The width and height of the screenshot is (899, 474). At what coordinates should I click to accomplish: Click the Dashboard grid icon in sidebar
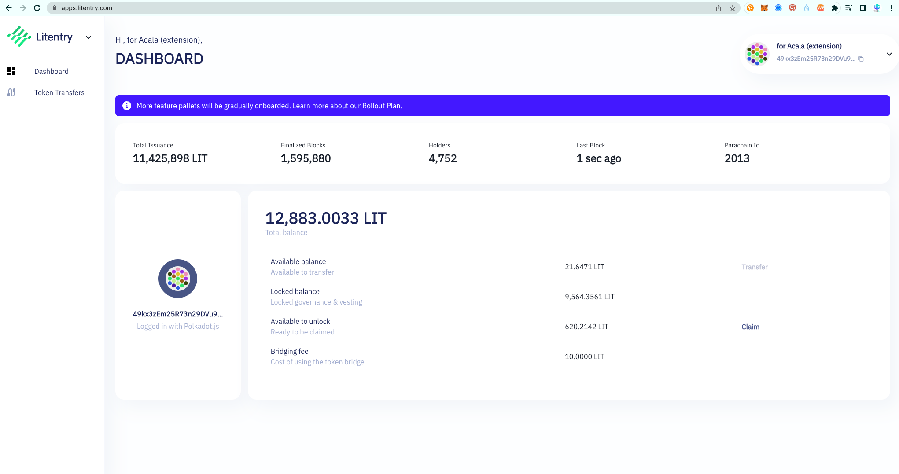[x=11, y=71]
